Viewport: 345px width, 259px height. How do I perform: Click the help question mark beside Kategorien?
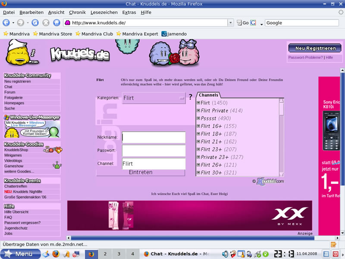[x=190, y=98]
